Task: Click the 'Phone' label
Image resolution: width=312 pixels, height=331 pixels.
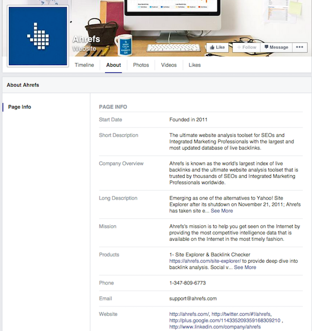Action: (x=106, y=283)
